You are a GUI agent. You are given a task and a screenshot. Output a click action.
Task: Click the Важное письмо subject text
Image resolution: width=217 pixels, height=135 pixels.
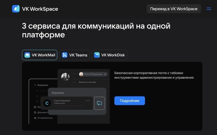pos(88,82)
